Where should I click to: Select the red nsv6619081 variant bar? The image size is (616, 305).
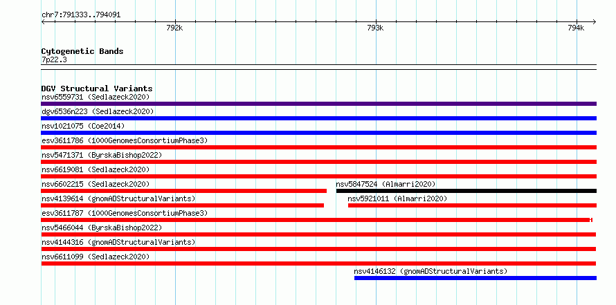318,176
